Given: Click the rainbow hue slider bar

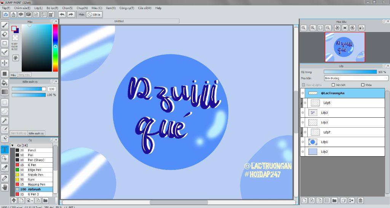Looking at the screenshot, I should [x=55, y=48].
